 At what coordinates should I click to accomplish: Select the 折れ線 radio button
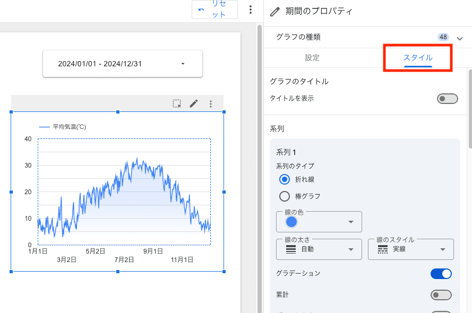click(x=285, y=179)
